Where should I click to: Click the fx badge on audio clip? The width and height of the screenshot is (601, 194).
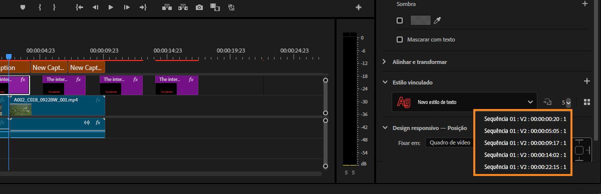tap(98, 122)
